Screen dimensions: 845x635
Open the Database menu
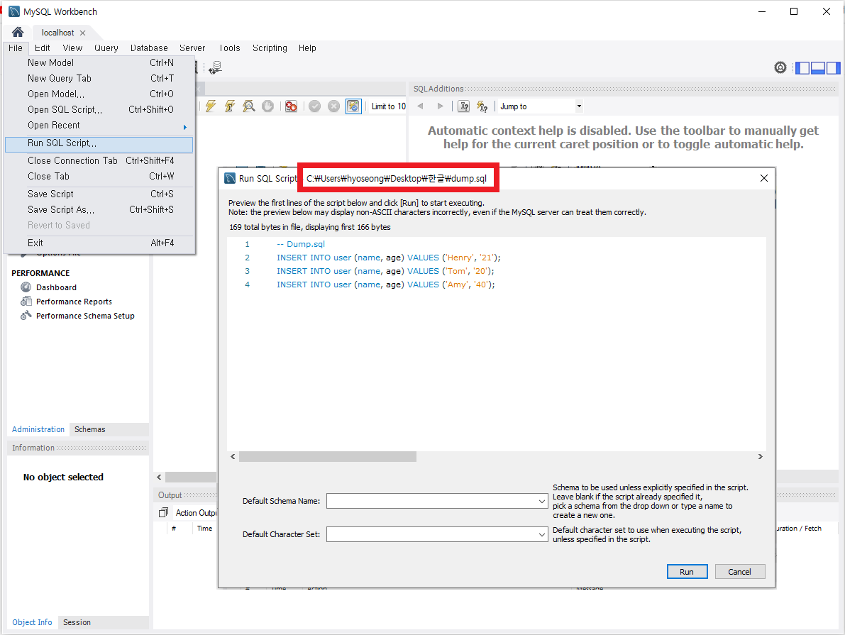coord(149,48)
